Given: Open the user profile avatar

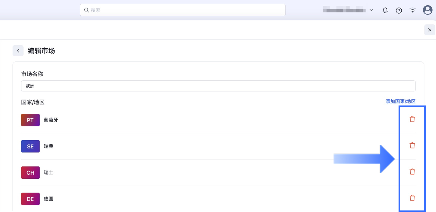Looking at the screenshot, I should [x=427, y=10].
